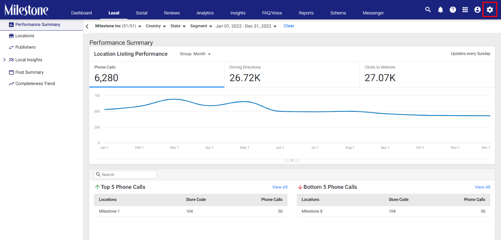Screen dimensions: 501x240
Task: Click the Locations header in Top 5 table
Action: point(108,200)
